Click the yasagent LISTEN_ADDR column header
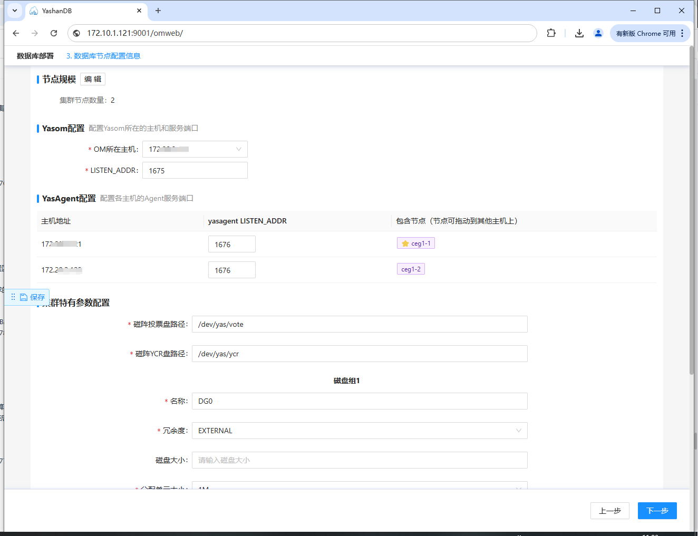This screenshot has height=536, width=698. pos(247,221)
